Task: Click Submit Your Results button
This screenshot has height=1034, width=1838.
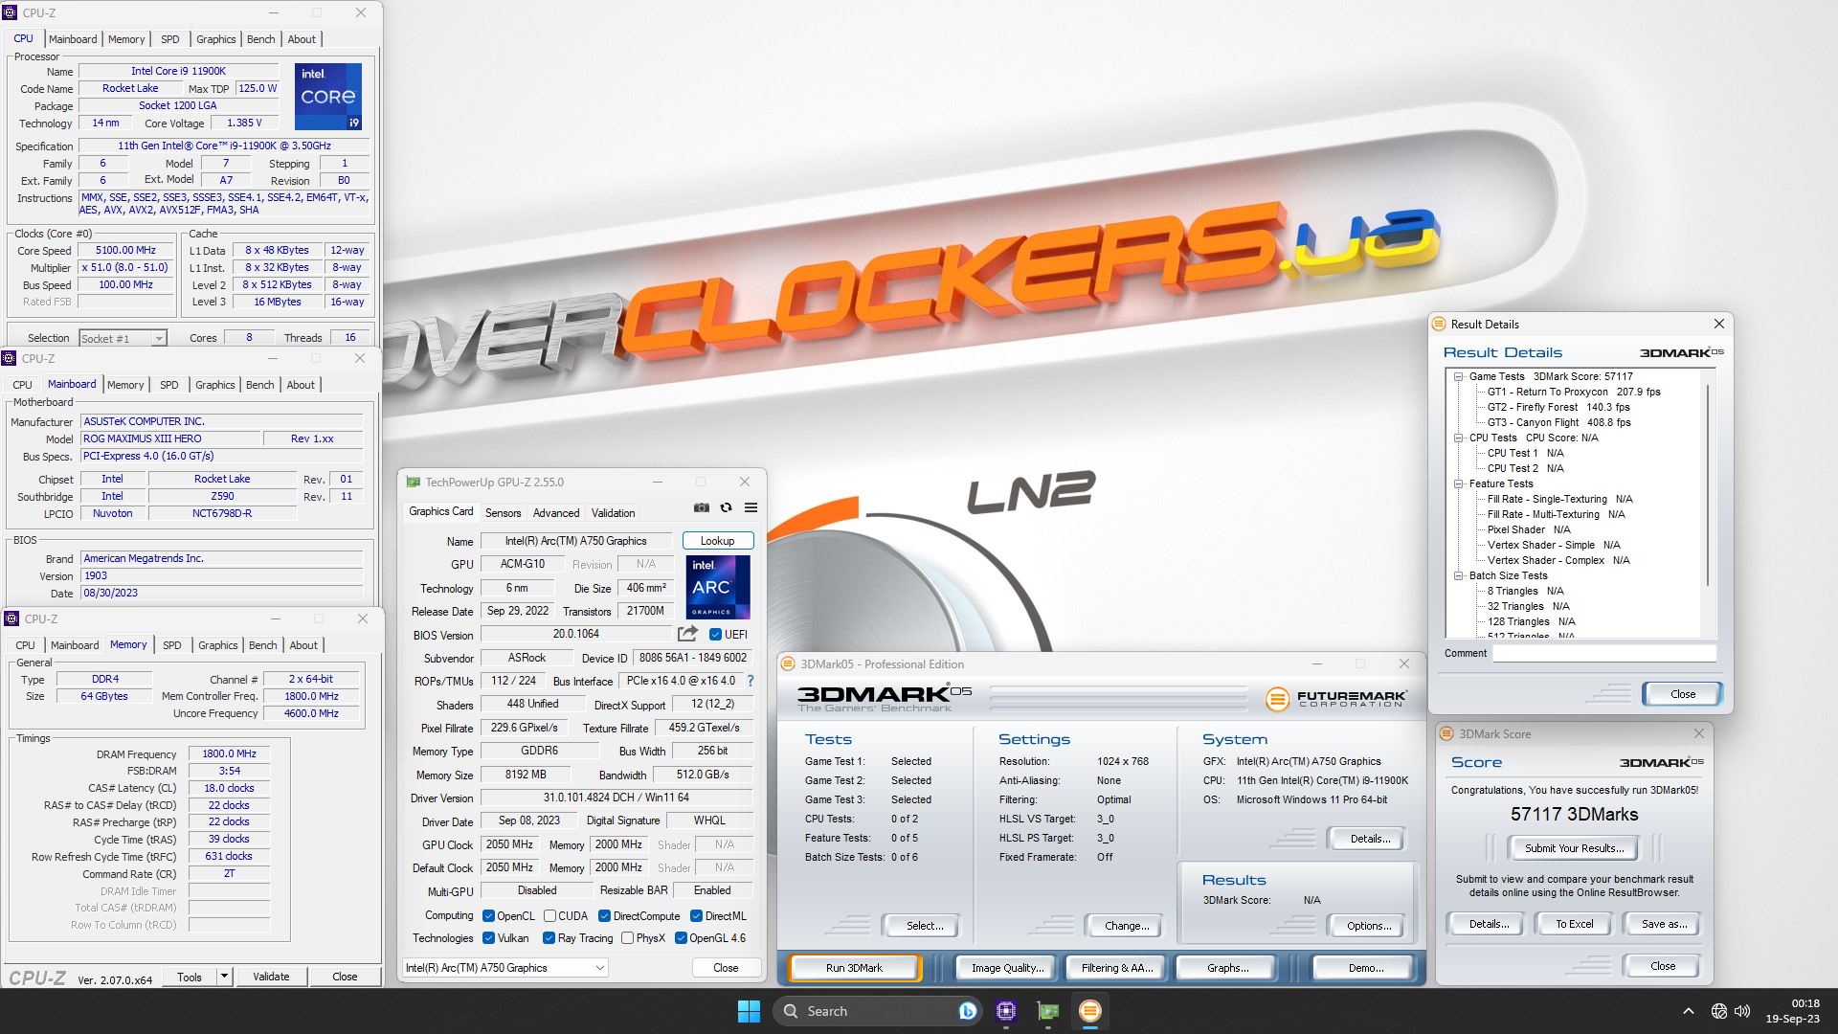Action: pyautogui.click(x=1574, y=848)
